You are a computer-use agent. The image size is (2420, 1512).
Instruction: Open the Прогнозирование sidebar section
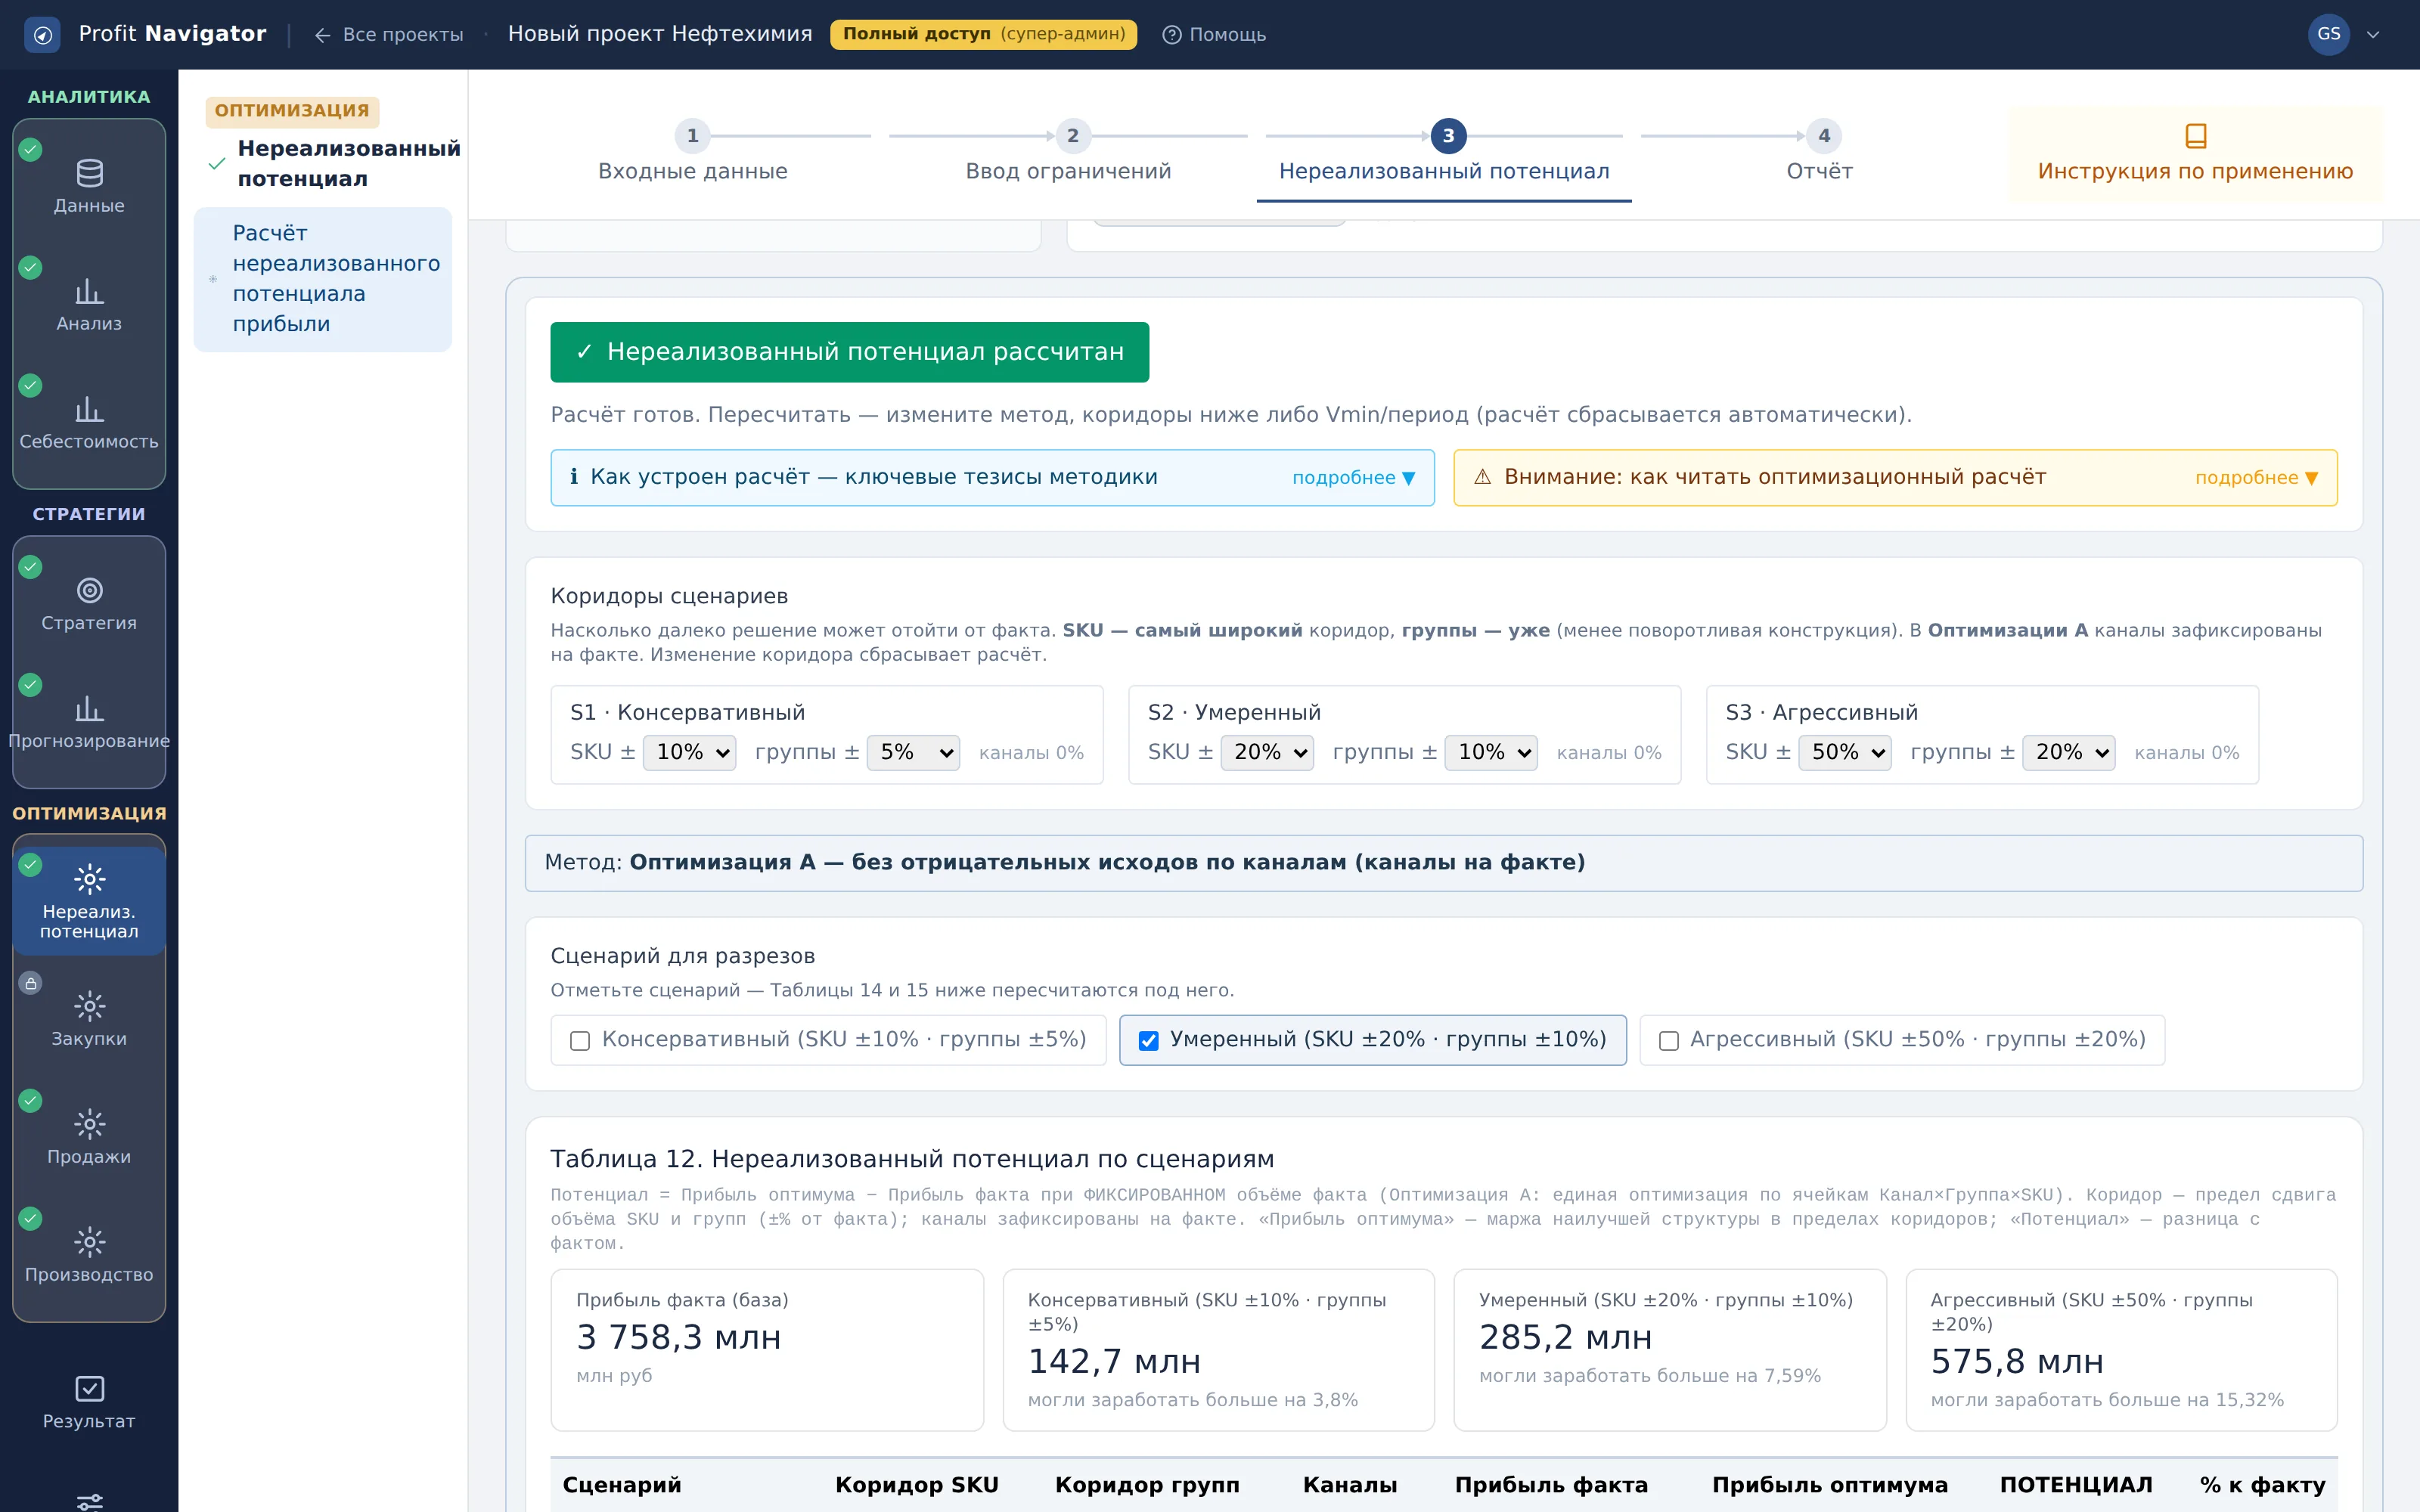tap(89, 722)
